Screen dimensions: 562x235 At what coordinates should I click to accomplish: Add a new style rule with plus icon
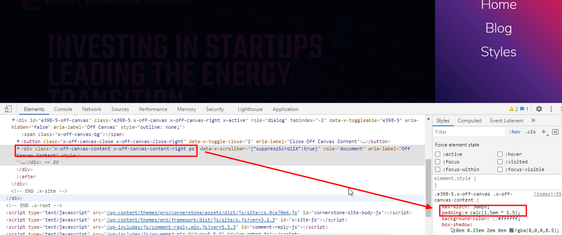pos(543,132)
